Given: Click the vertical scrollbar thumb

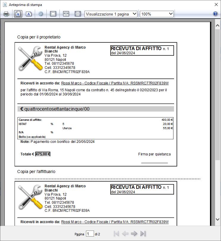Looking at the screenshot, I should 217,95.
